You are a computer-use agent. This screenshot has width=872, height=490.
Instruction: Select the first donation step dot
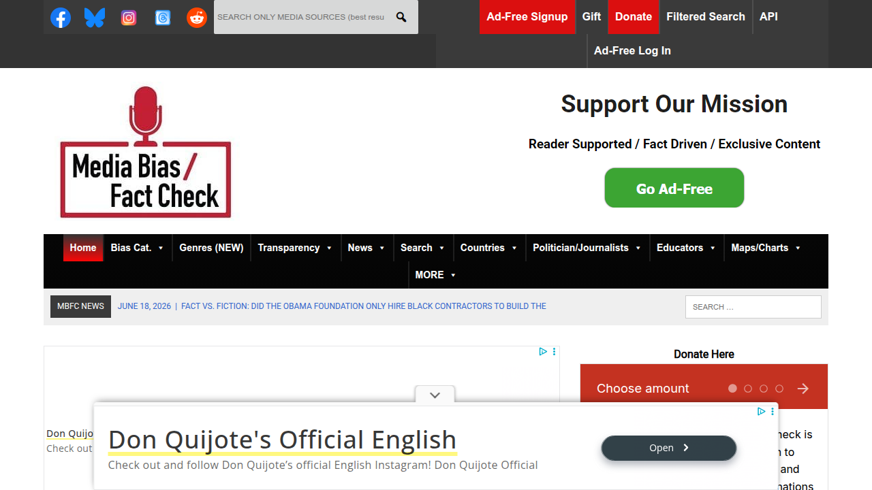[732, 389]
